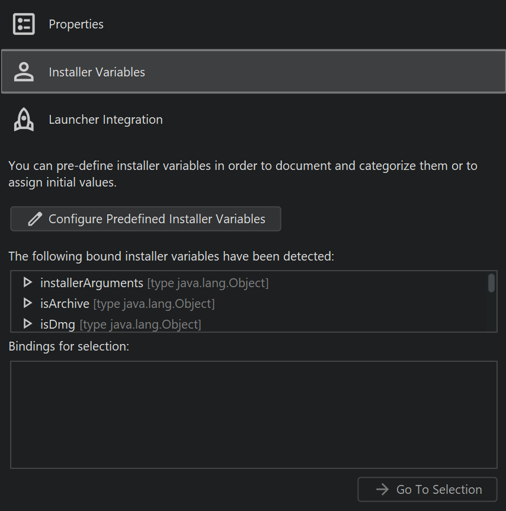The height and width of the screenshot is (511, 506).
Task: Open the Launcher Integration section
Action: tap(105, 120)
